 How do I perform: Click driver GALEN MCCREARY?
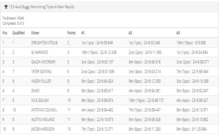43,62
